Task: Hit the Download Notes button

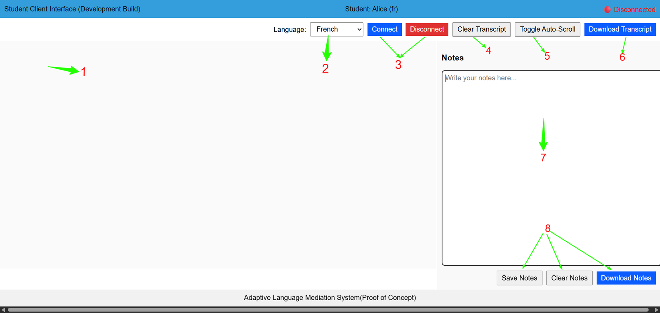Action: pos(626,278)
